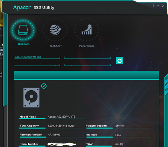Click the TBW value 0.8 TB

[x=119, y=145]
